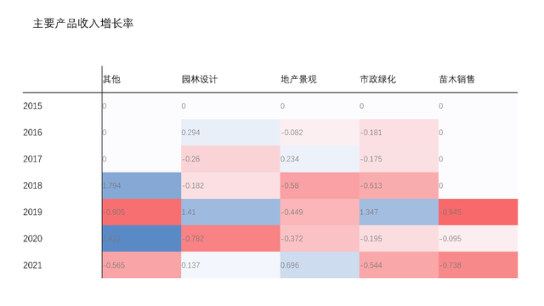Viewport: 544px width, 306px height.
Task: Click the 2021 row label
Action: point(32,265)
